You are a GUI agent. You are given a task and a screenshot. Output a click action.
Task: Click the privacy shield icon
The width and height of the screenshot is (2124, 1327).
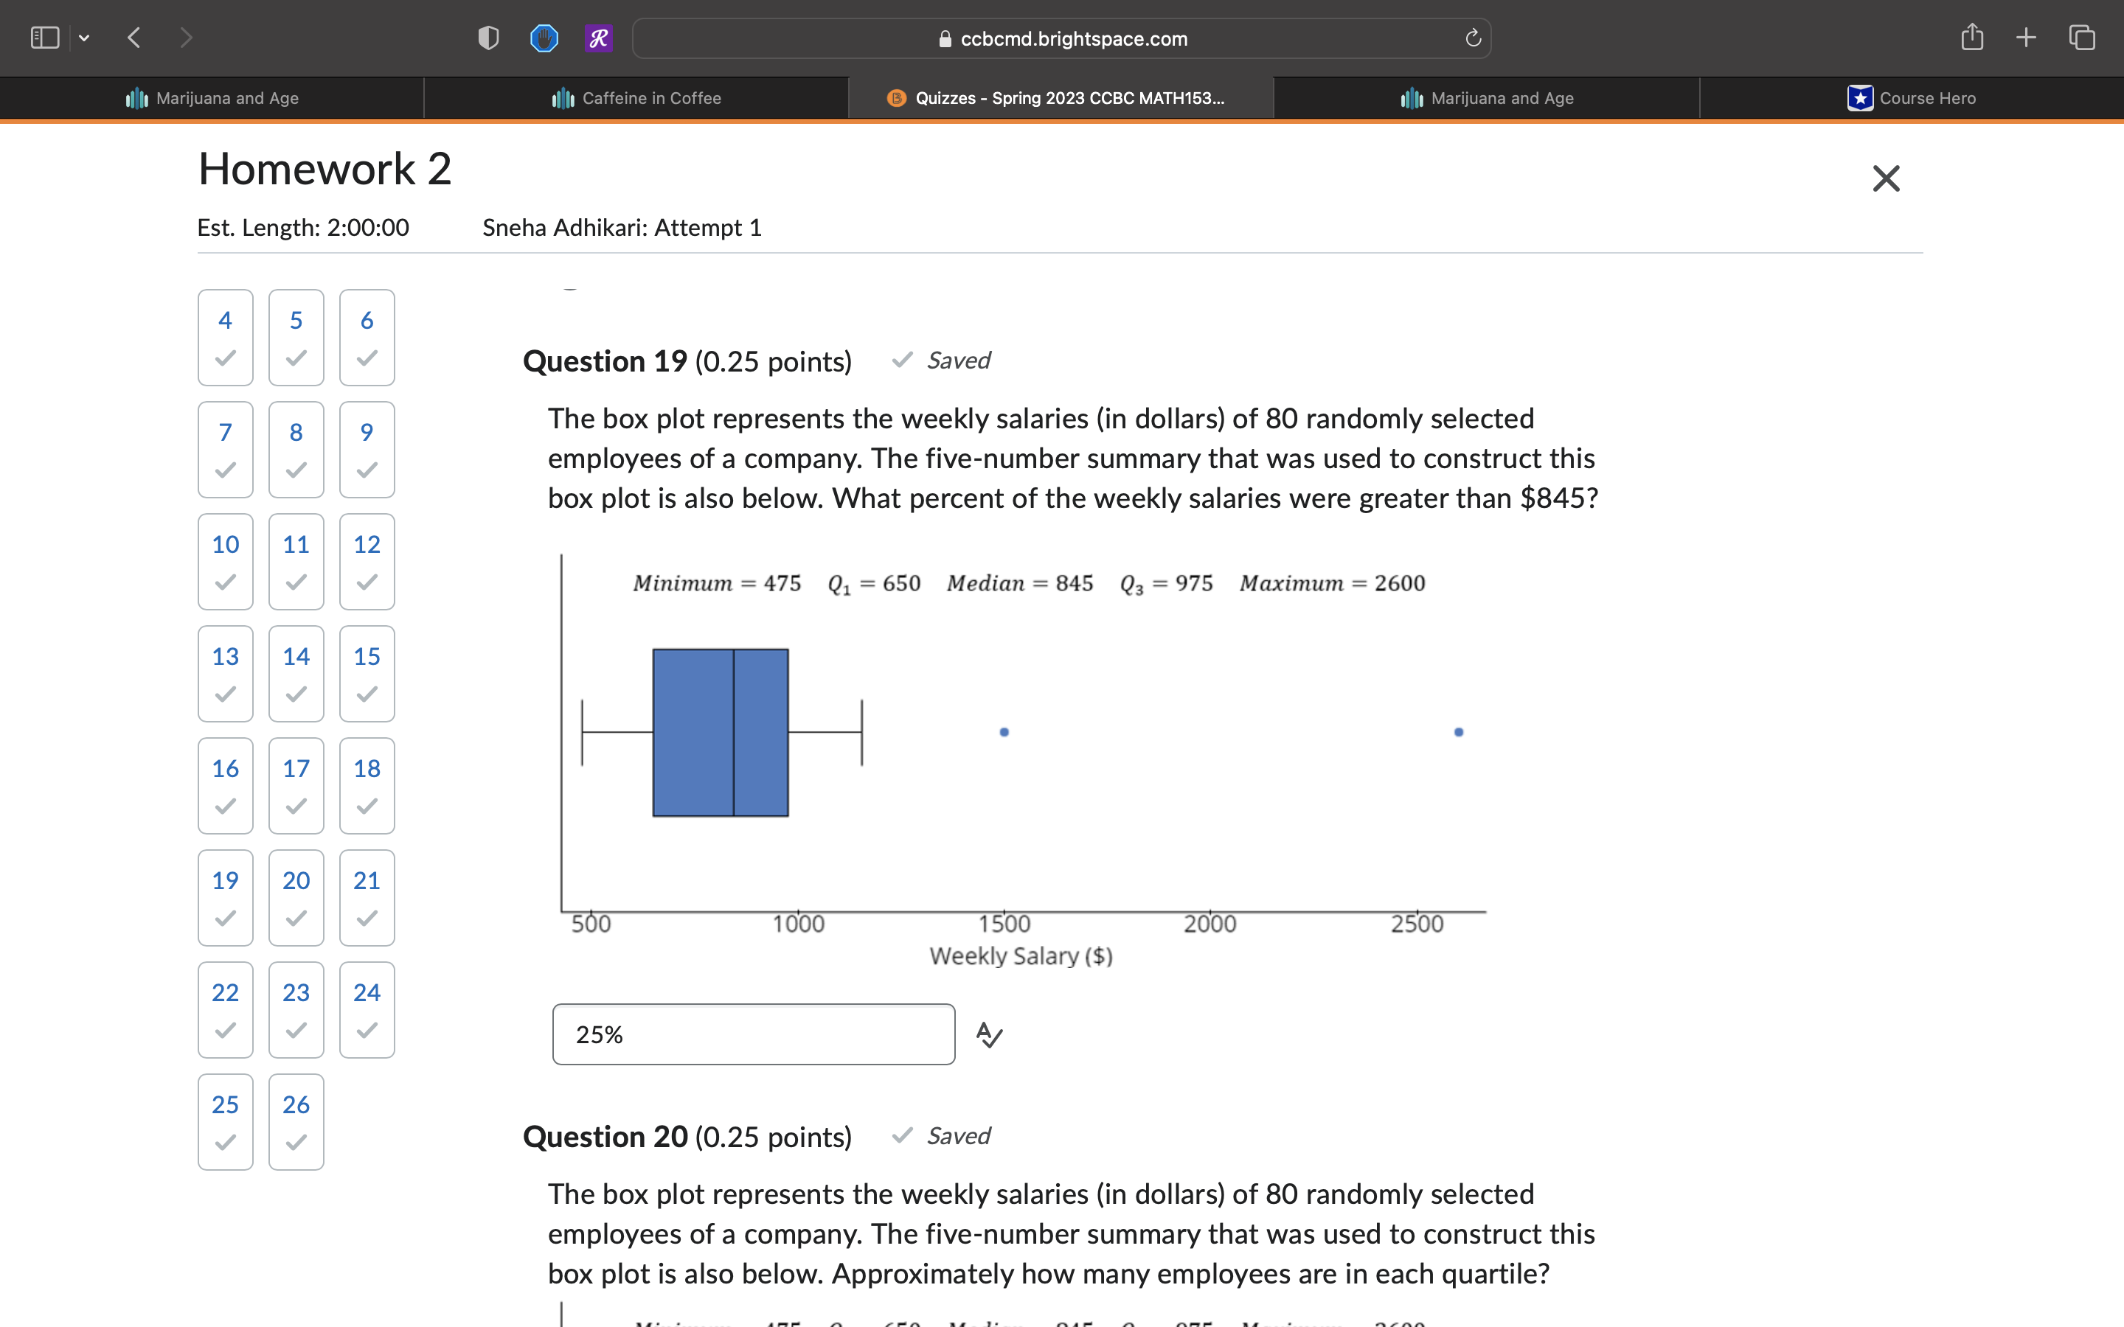point(488,38)
